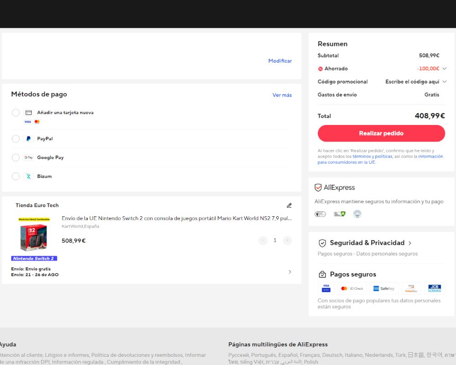Click the Verified by Visa badge
Viewport: 456px width, 365px height.
[326, 288]
